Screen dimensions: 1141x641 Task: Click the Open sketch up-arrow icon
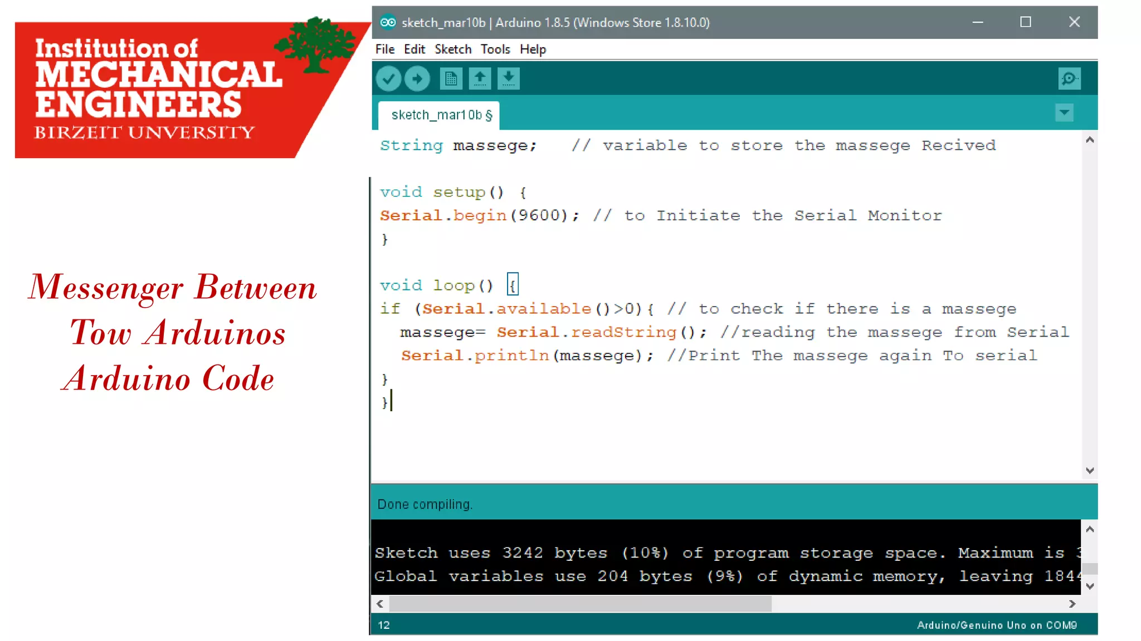[x=480, y=78]
